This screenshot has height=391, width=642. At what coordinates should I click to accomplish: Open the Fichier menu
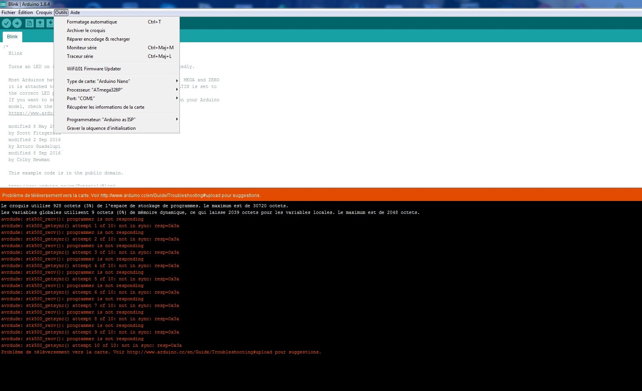coord(9,13)
